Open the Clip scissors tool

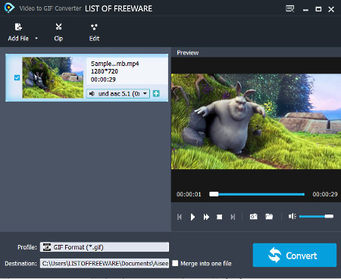point(58,32)
